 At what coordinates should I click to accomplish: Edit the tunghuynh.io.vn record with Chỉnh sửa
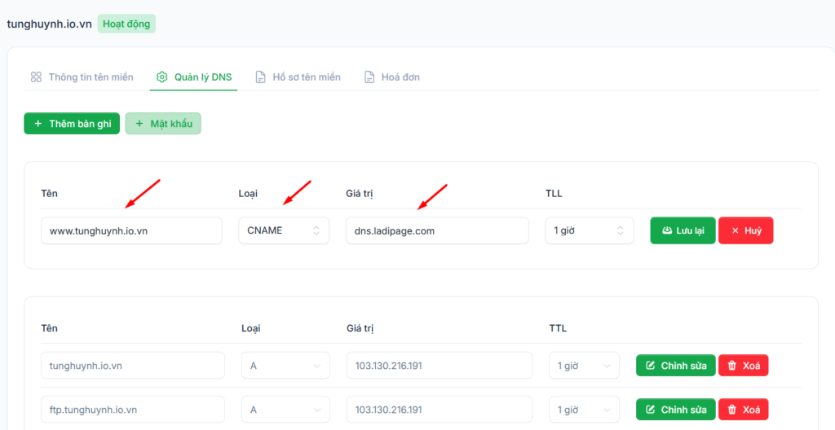coord(676,366)
